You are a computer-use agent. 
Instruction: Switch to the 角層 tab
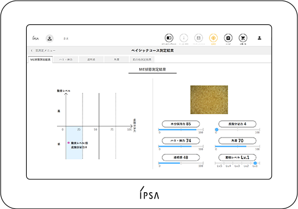point(116,59)
